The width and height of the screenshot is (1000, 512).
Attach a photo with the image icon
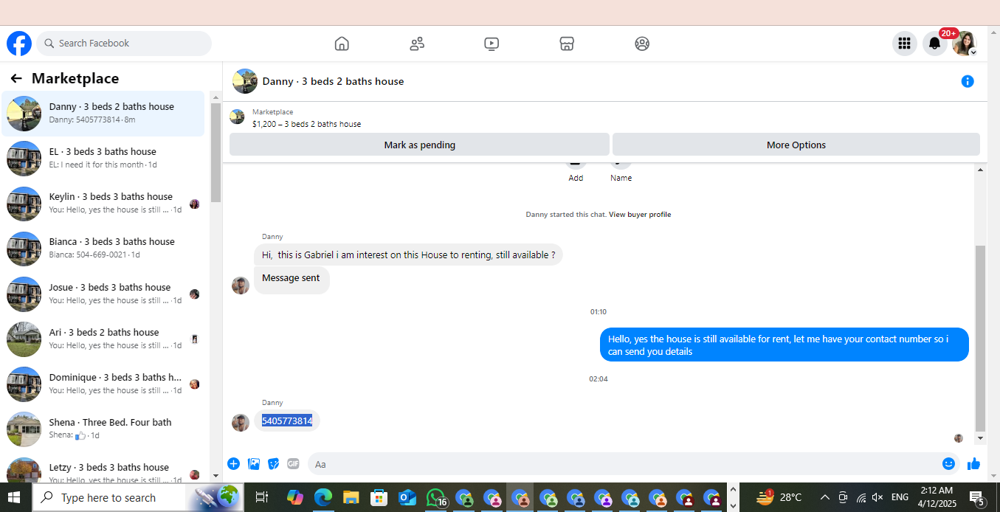pyautogui.click(x=254, y=463)
